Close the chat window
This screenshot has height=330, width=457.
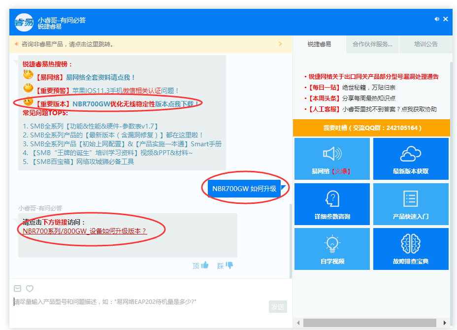click(x=446, y=19)
